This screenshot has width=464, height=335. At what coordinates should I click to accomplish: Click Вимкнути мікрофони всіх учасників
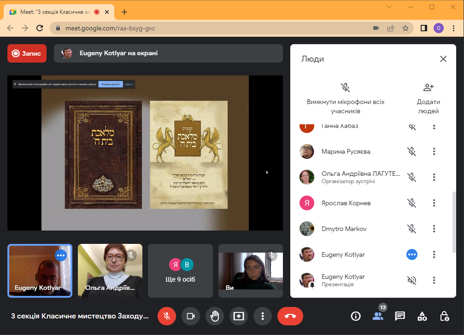point(345,99)
